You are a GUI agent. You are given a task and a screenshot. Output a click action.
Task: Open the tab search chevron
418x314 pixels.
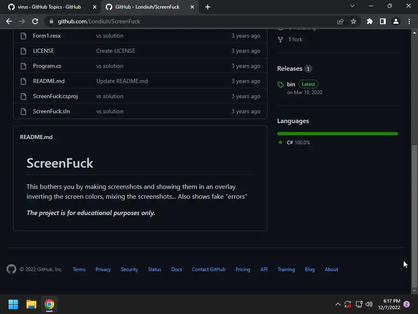coord(352,6)
